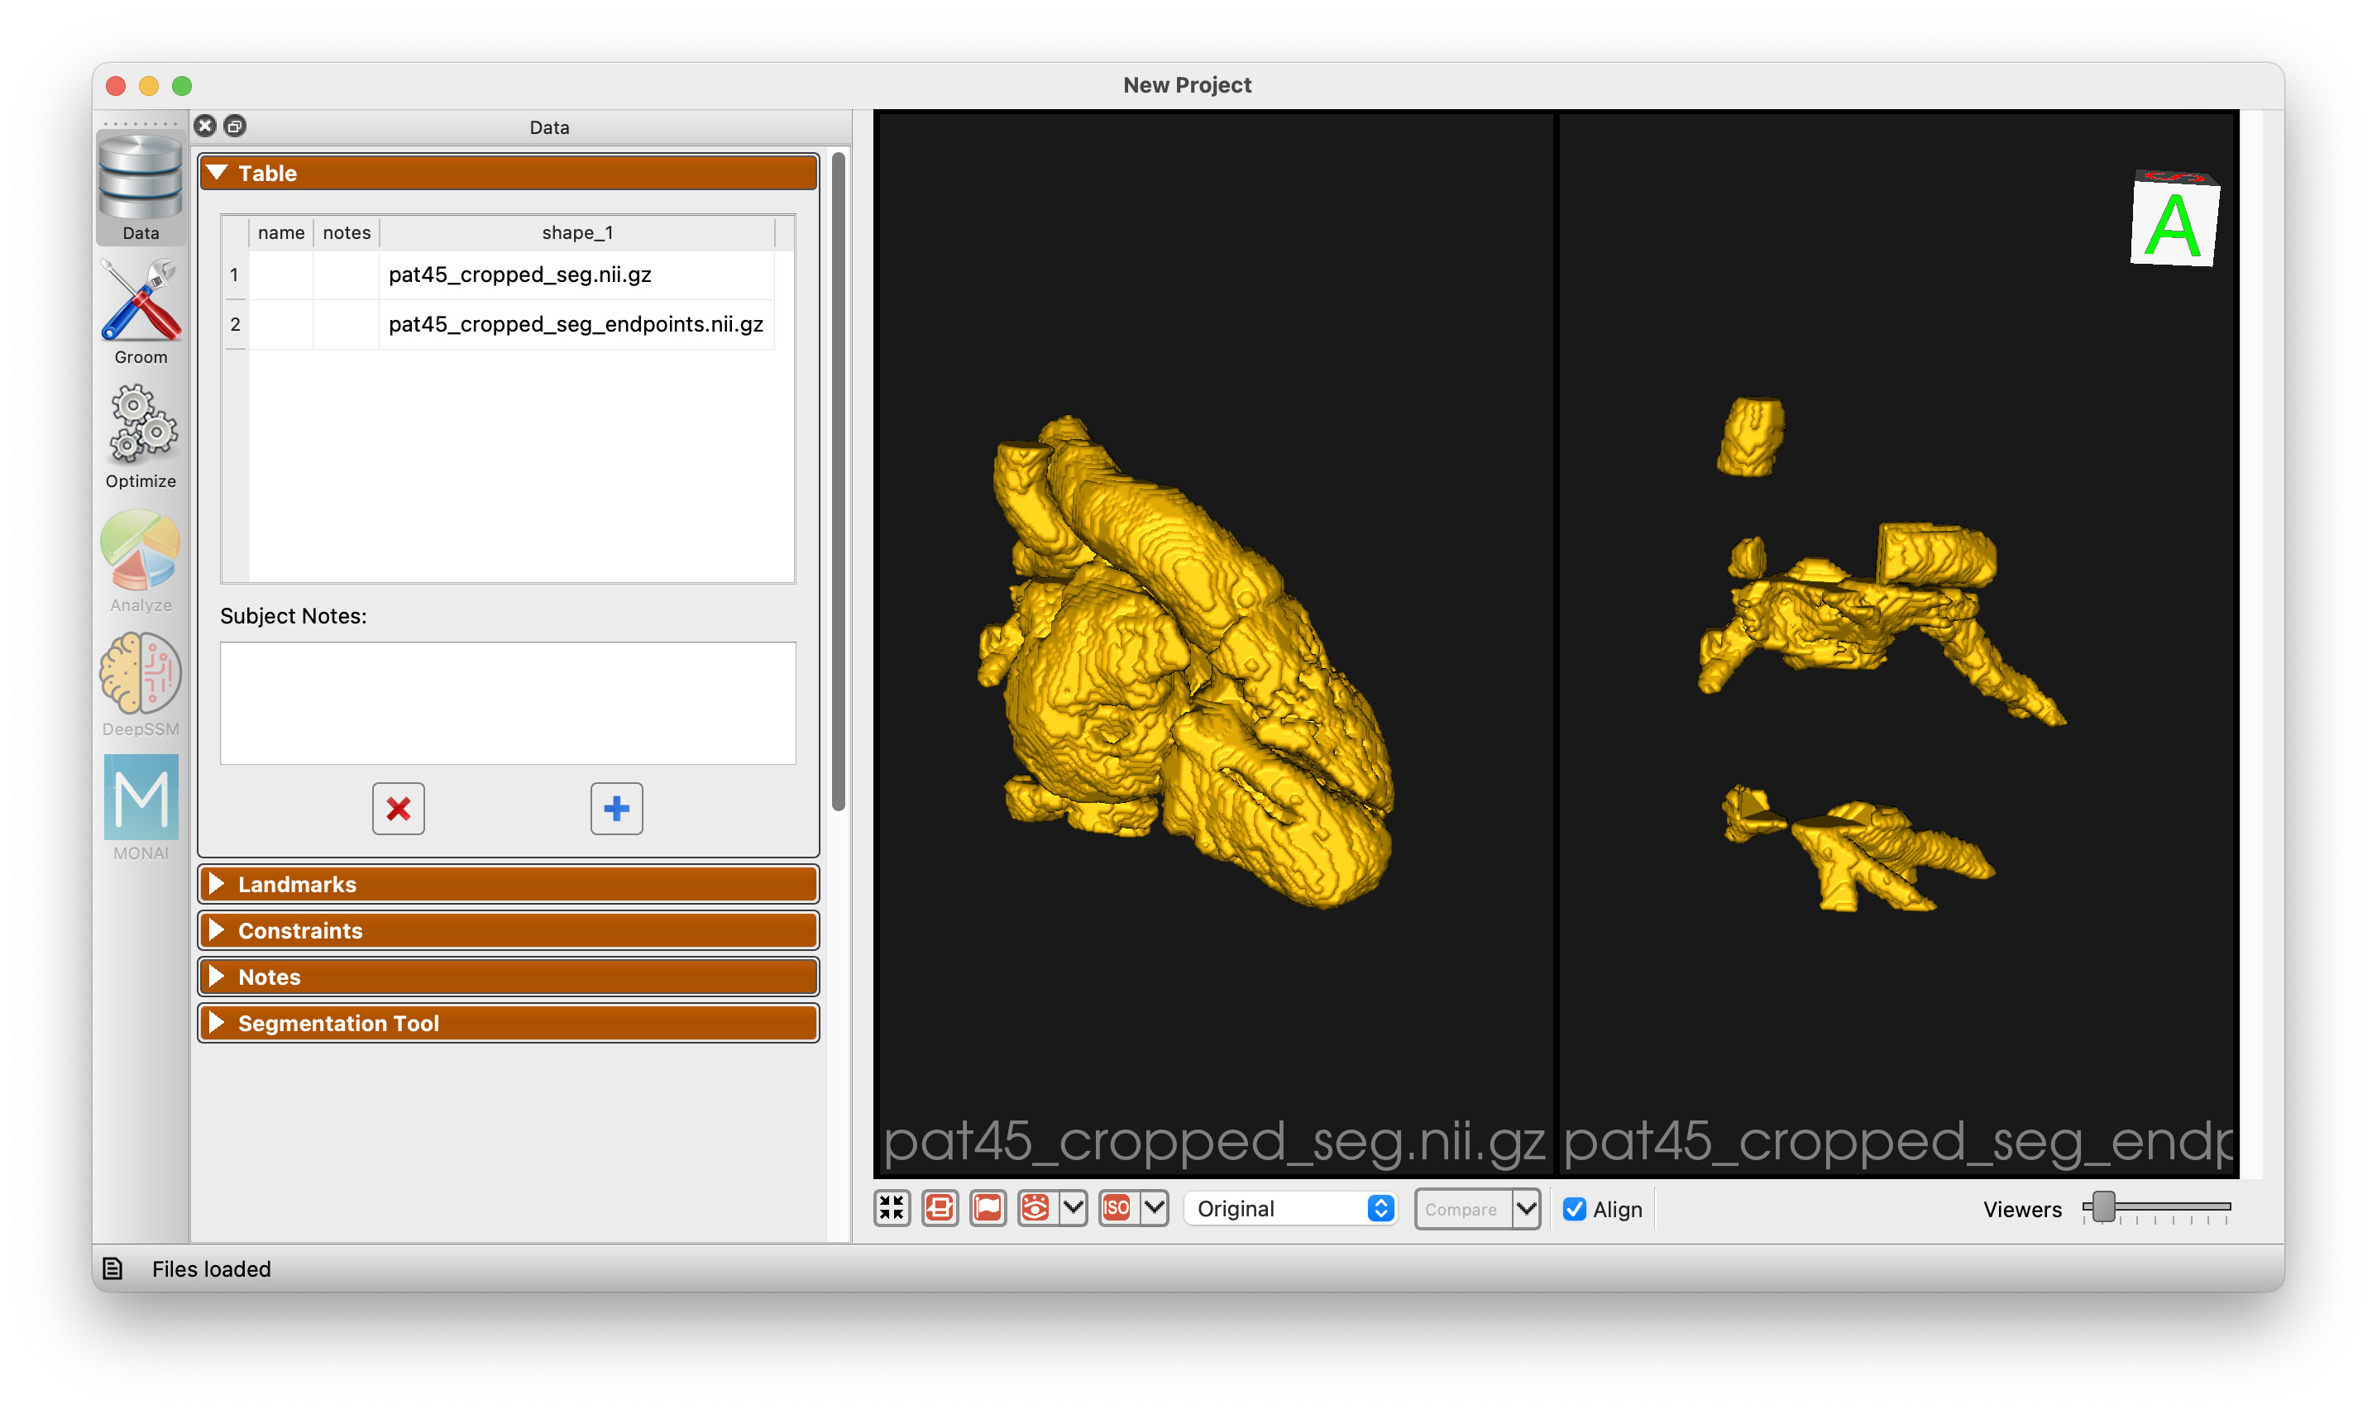This screenshot has height=1414, width=2377.
Task: Toggle the landmarks flag viewer icon
Action: (x=988, y=1208)
